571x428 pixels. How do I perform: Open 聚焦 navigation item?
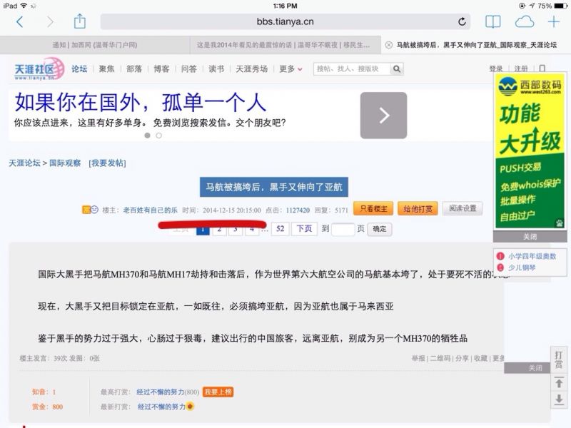point(106,68)
